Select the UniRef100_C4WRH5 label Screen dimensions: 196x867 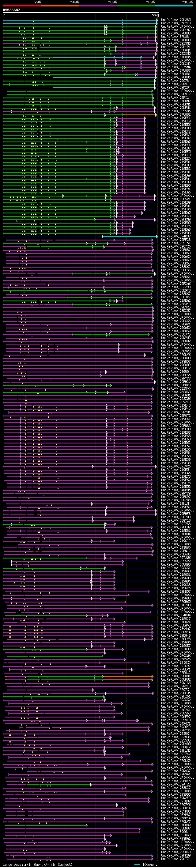pyautogui.click(x=176, y=490)
